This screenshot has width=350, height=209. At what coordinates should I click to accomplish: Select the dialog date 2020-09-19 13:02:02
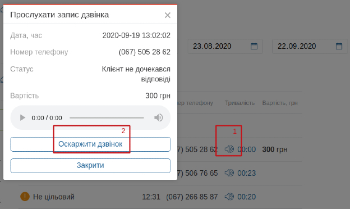136,35
